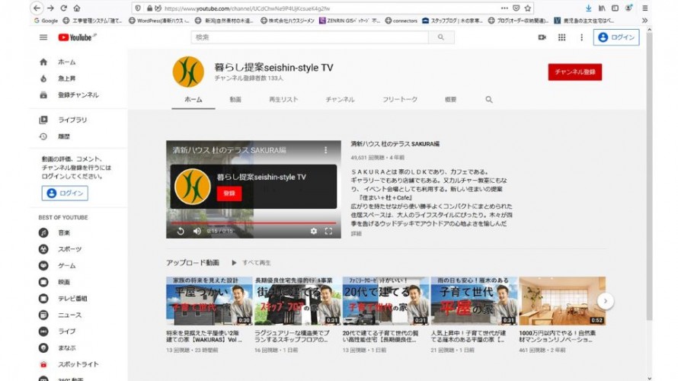
Task: Switch to the 再生リスト tab
Action: [x=283, y=100]
